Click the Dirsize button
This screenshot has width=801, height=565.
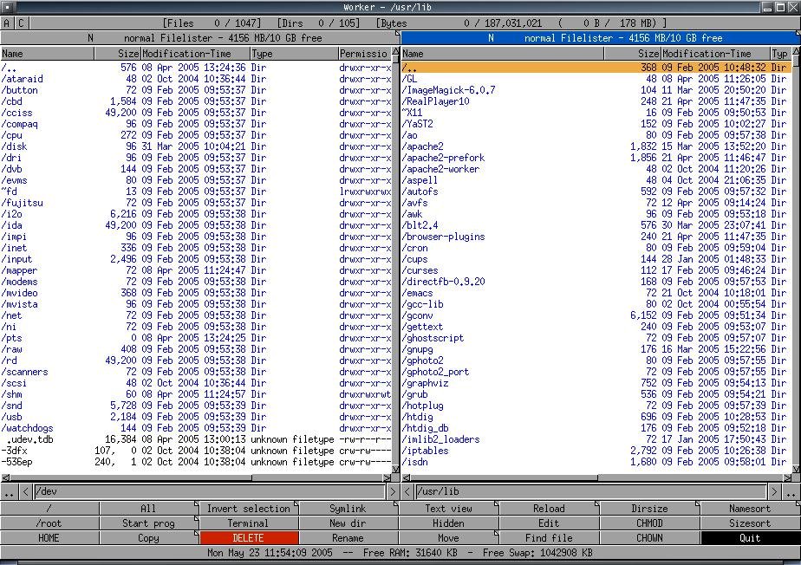click(x=650, y=509)
